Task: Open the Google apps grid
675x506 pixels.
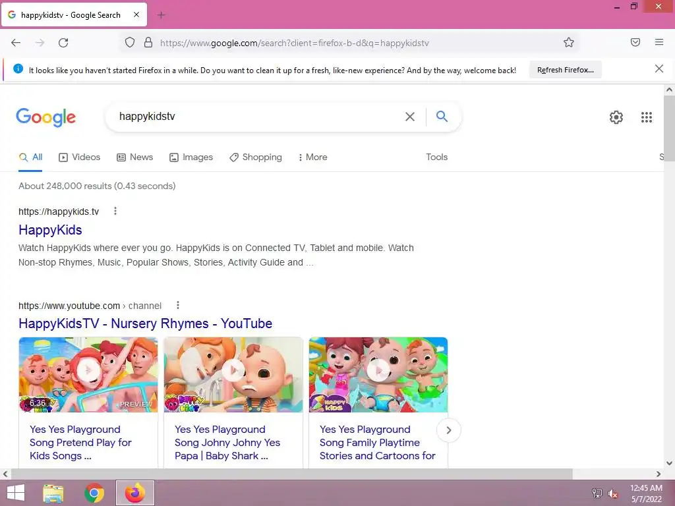Action: pos(646,117)
